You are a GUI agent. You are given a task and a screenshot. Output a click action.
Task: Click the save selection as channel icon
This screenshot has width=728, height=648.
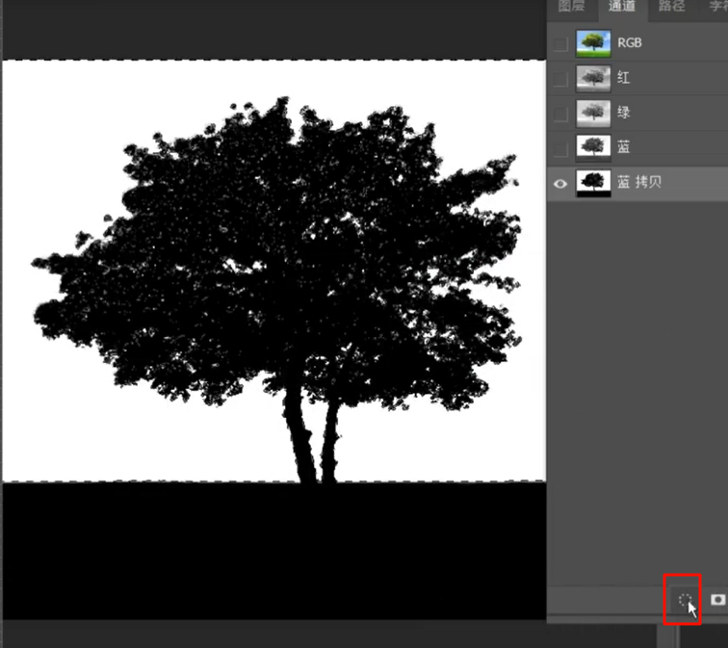717,600
